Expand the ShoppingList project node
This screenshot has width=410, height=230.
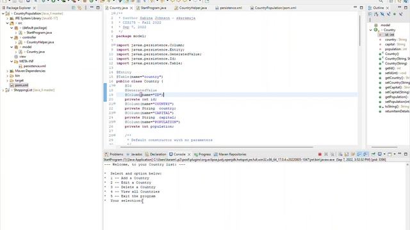3,90
